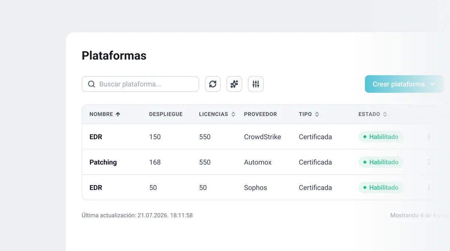Screen dimensions: 450x251
Task: Sort by TIPO column arrows
Action: (x=317, y=114)
